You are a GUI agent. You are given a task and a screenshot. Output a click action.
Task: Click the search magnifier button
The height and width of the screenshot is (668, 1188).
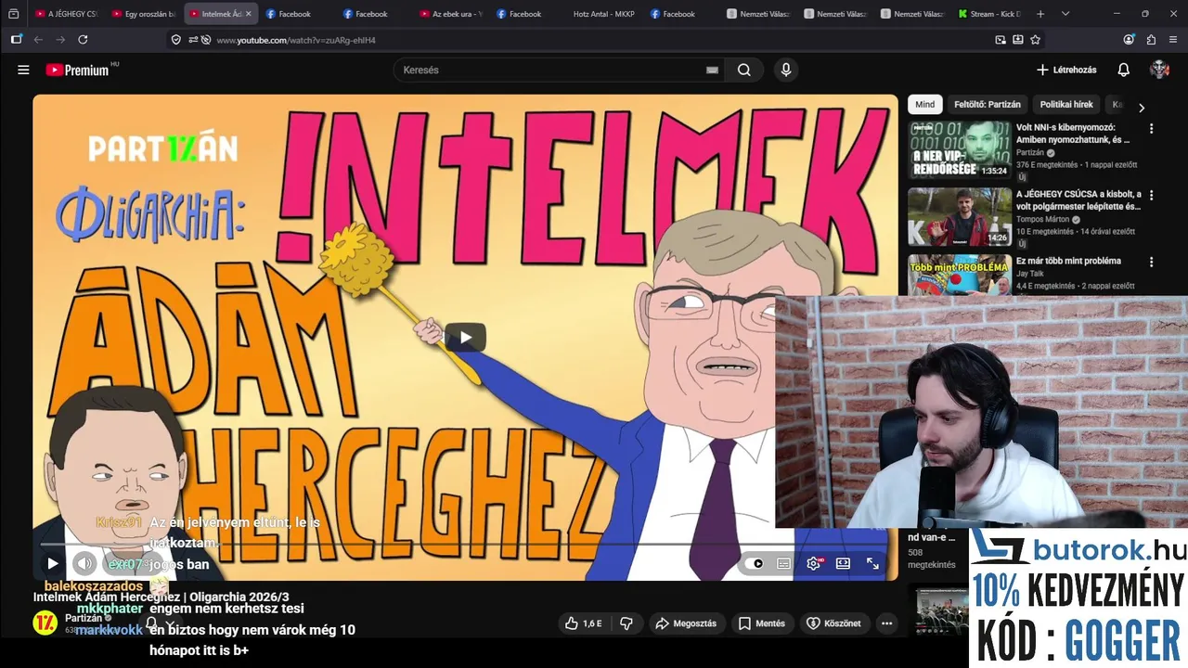point(744,70)
